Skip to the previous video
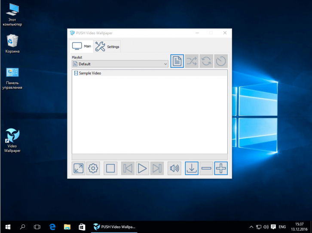Screen dimensions: 312x233 click(x=128, y=168)
